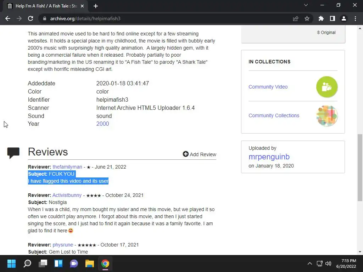Viewport: 363px width, 272px height.
Task: Open a new browser tab
Action: (x=96, y=6)
